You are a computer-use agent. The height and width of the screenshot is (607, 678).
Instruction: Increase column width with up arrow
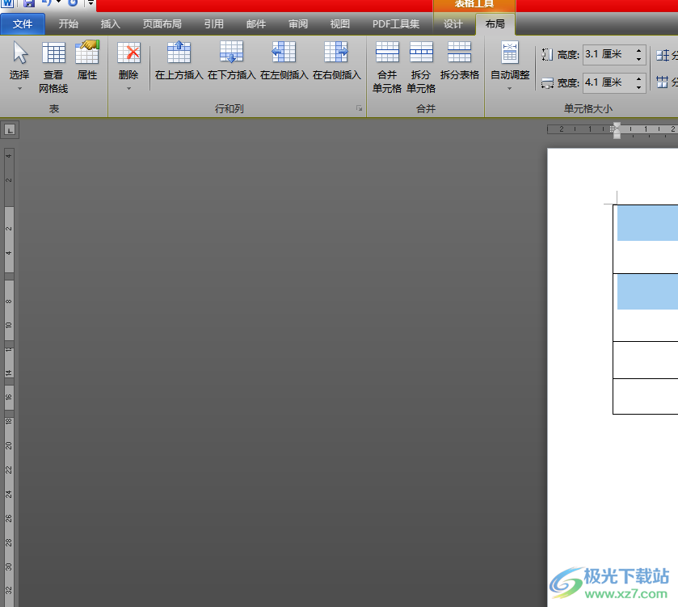pyautogui.click(x=638, y=78)
